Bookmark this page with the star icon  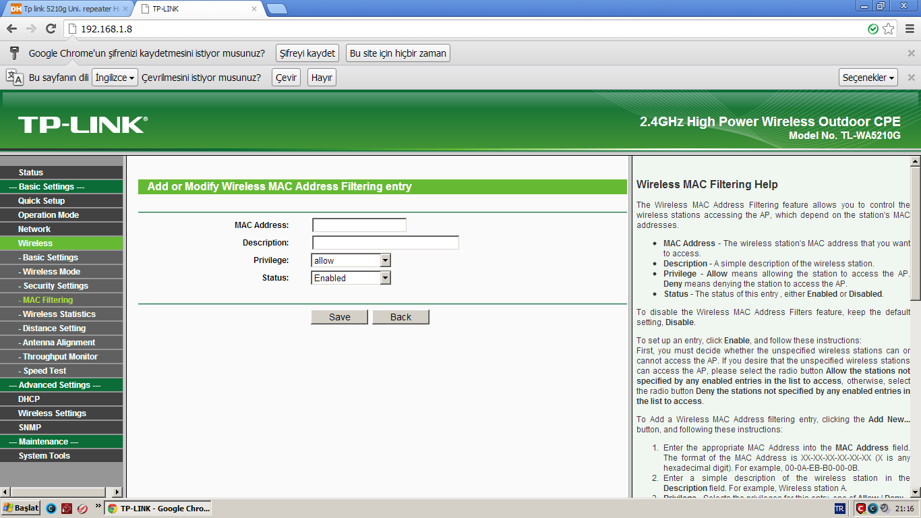pos(889,29)
